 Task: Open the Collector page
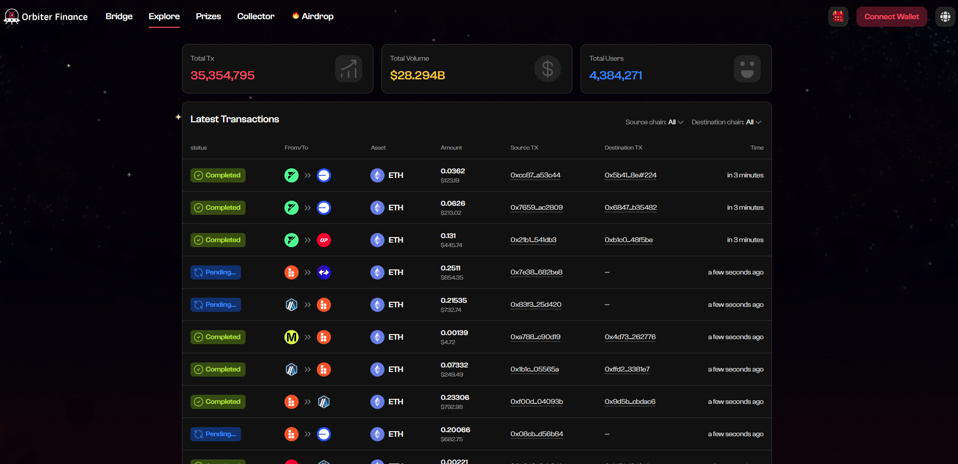256,16
